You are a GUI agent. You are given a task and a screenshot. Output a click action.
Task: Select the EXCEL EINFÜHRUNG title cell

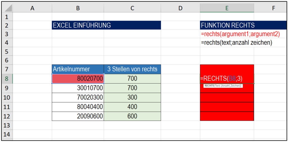[106, 25]
